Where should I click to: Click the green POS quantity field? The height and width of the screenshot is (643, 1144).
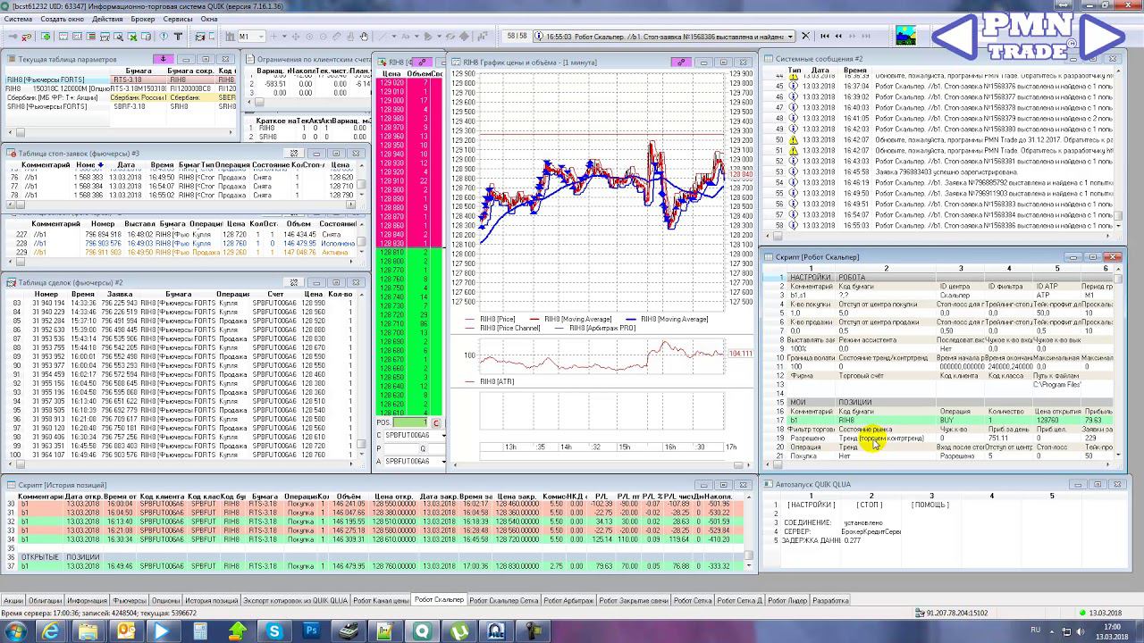[x=409, y=422]
